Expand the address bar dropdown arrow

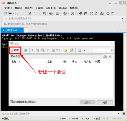point(122,19)
